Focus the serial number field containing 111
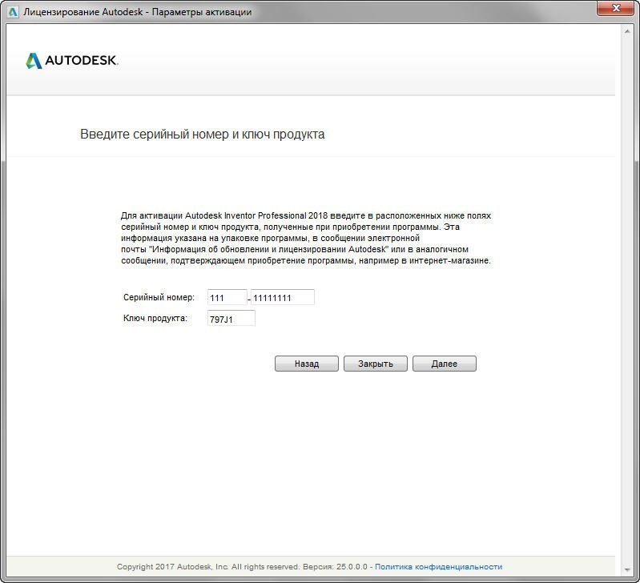Image resolution: width=640 pixels, height=583 pixels. 227,297
